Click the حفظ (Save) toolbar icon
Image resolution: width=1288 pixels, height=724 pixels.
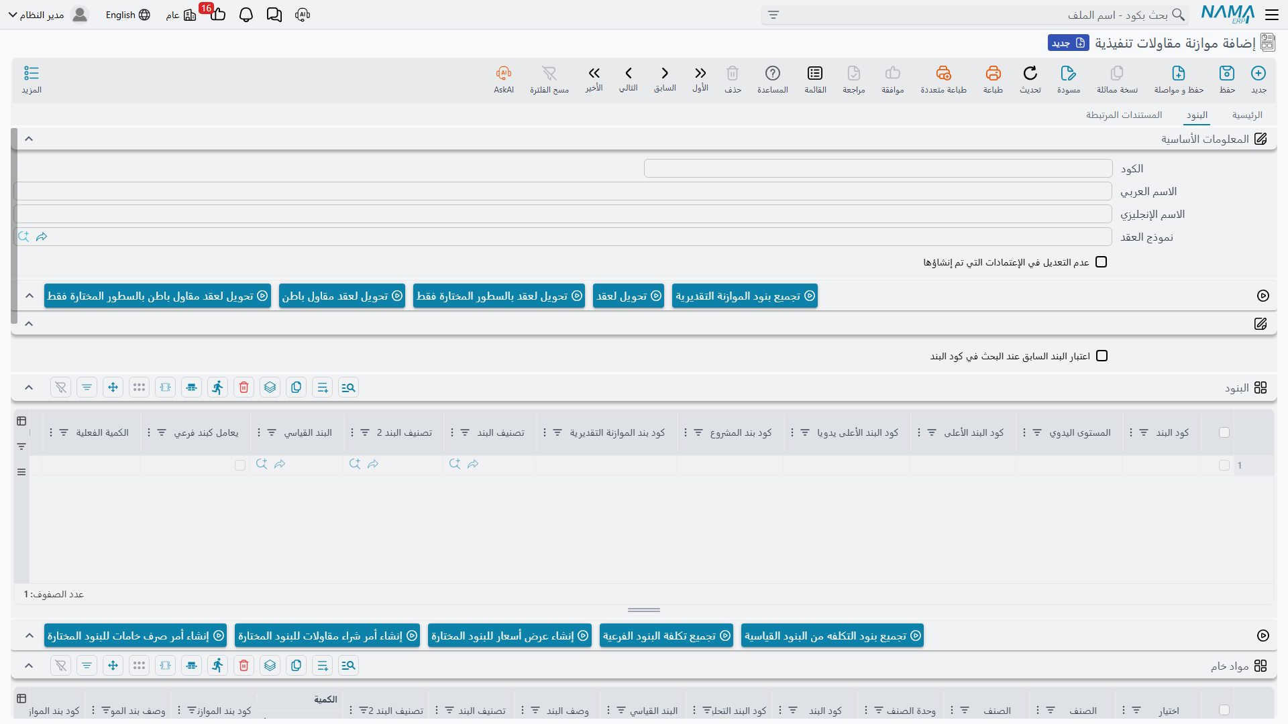(1227, 79)
